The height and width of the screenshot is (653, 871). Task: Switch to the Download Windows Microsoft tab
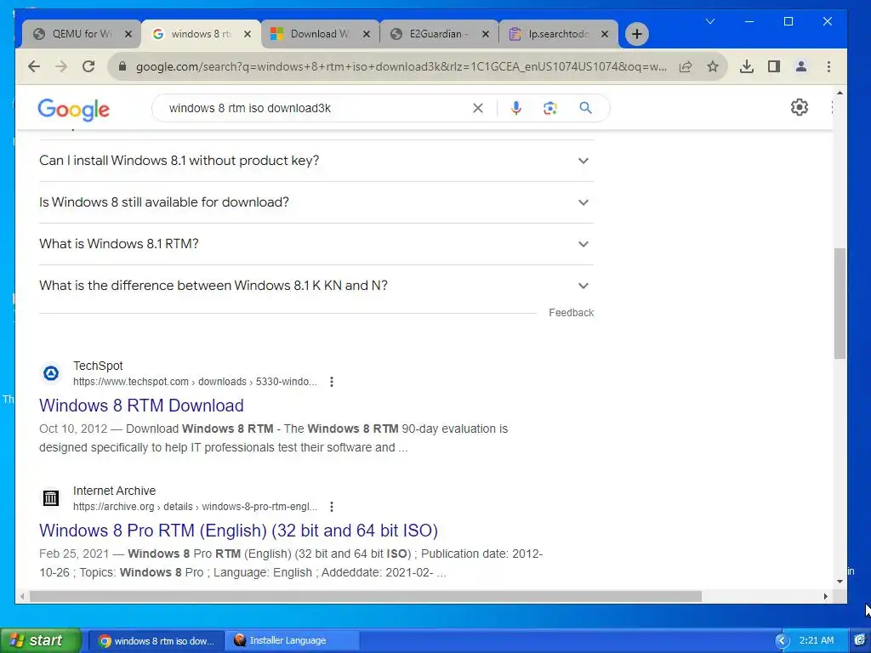(x=320, y=34)
